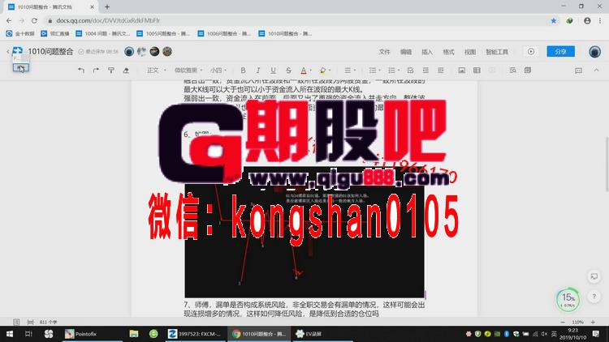Click the undo arrow in the toolbar
The width and height of the screenshot is (609, 342).
tap(81, 71)
